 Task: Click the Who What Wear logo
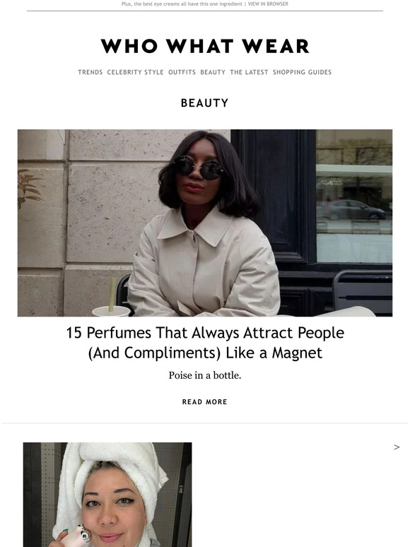click(205, 46)
